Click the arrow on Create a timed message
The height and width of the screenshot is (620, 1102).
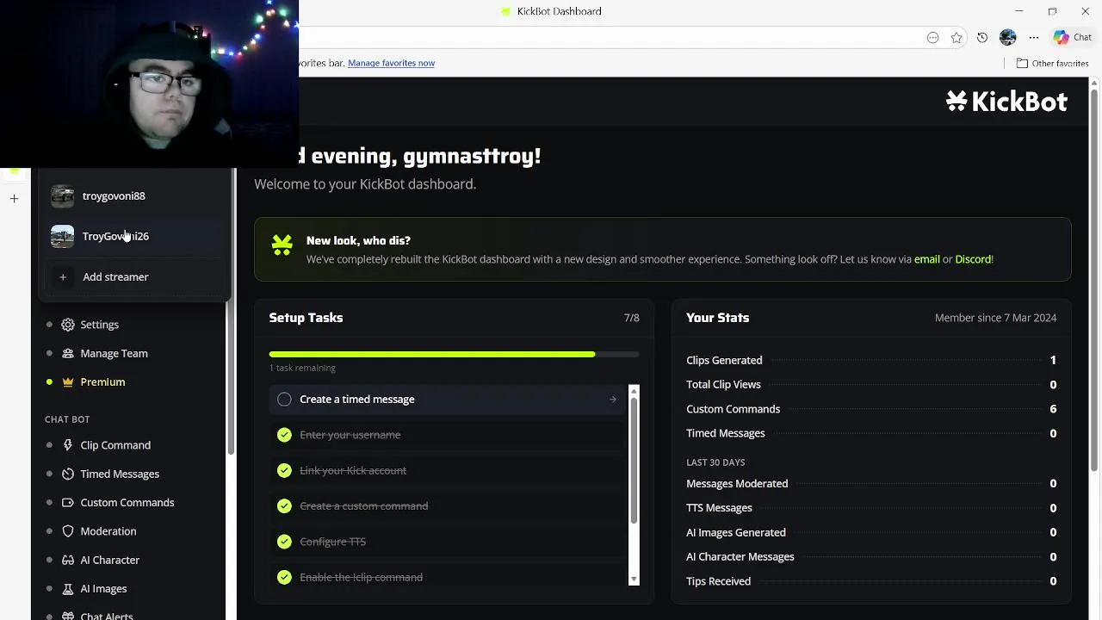(613, 399)
